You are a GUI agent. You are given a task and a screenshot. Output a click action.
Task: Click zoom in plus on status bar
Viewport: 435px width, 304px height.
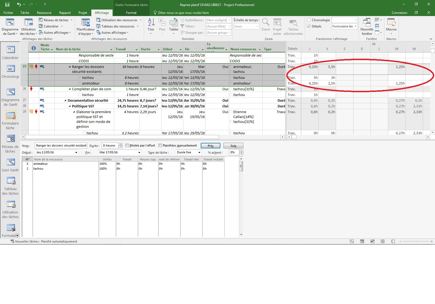click(x=432, y=241)
